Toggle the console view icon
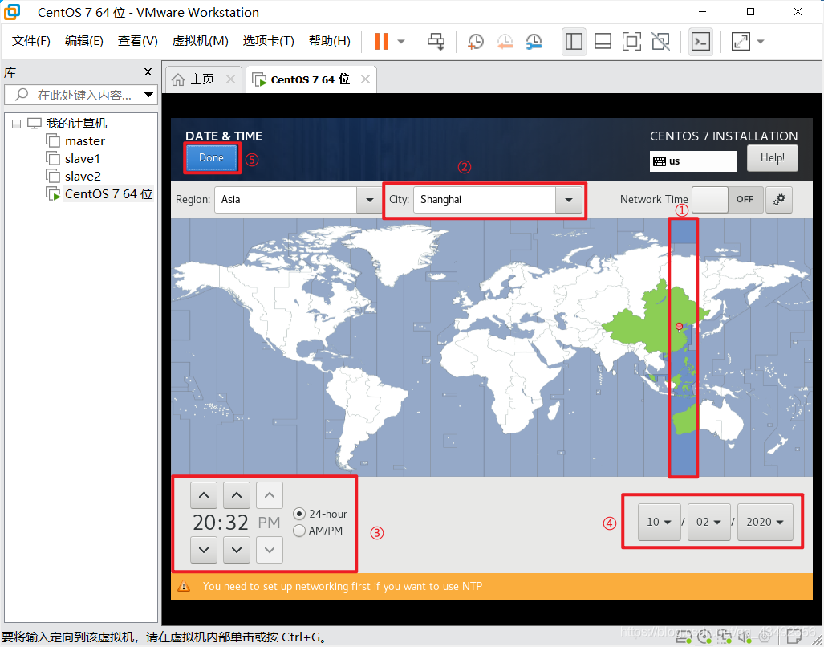Screen dimensions: 824x647 tap(700, 41)
